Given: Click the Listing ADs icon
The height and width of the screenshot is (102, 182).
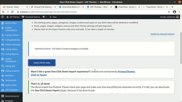Looking at the screenshot, I should tap(3, 66).
